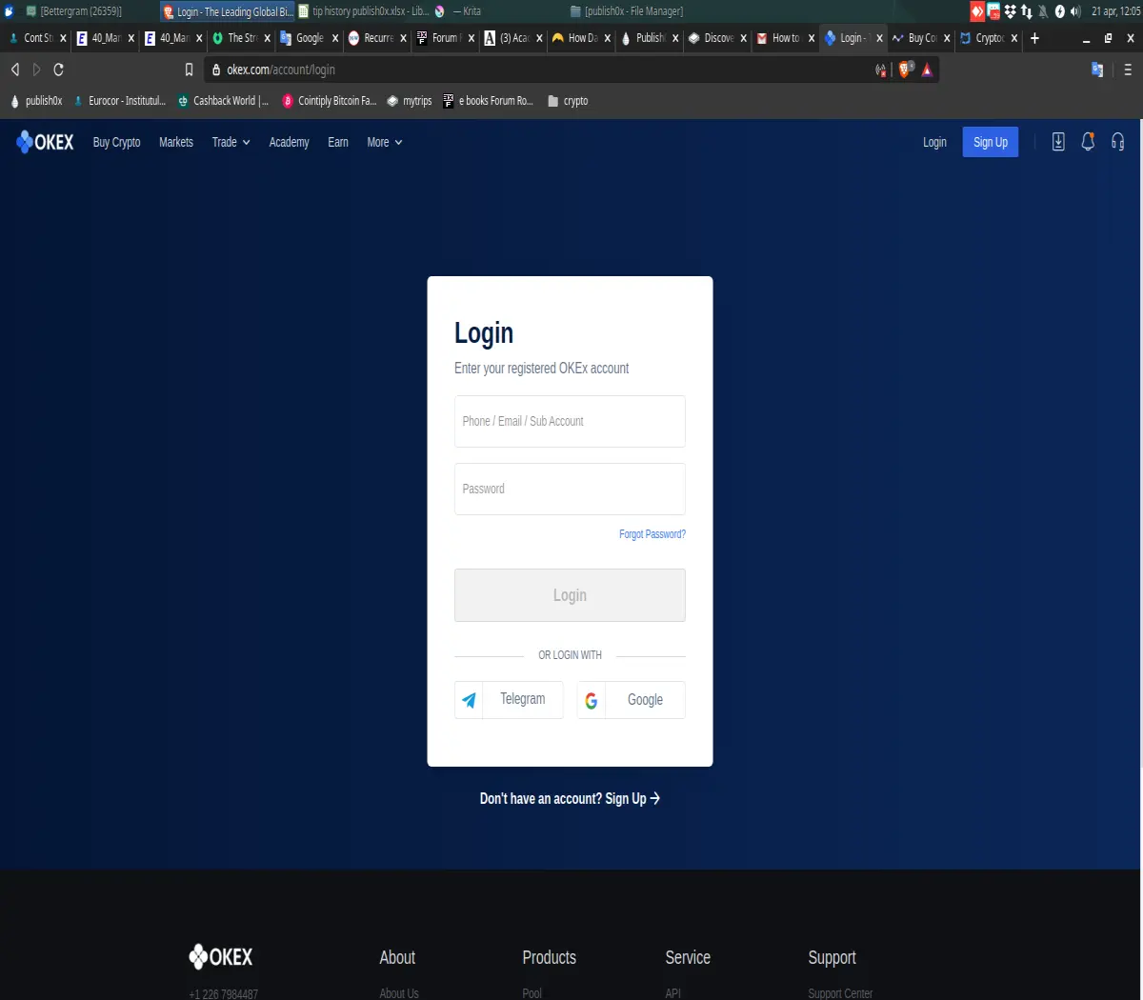The width and height of the screenshot is (1143, 1000).
Task: Open a new browser tab
Action: (1034, 38)
